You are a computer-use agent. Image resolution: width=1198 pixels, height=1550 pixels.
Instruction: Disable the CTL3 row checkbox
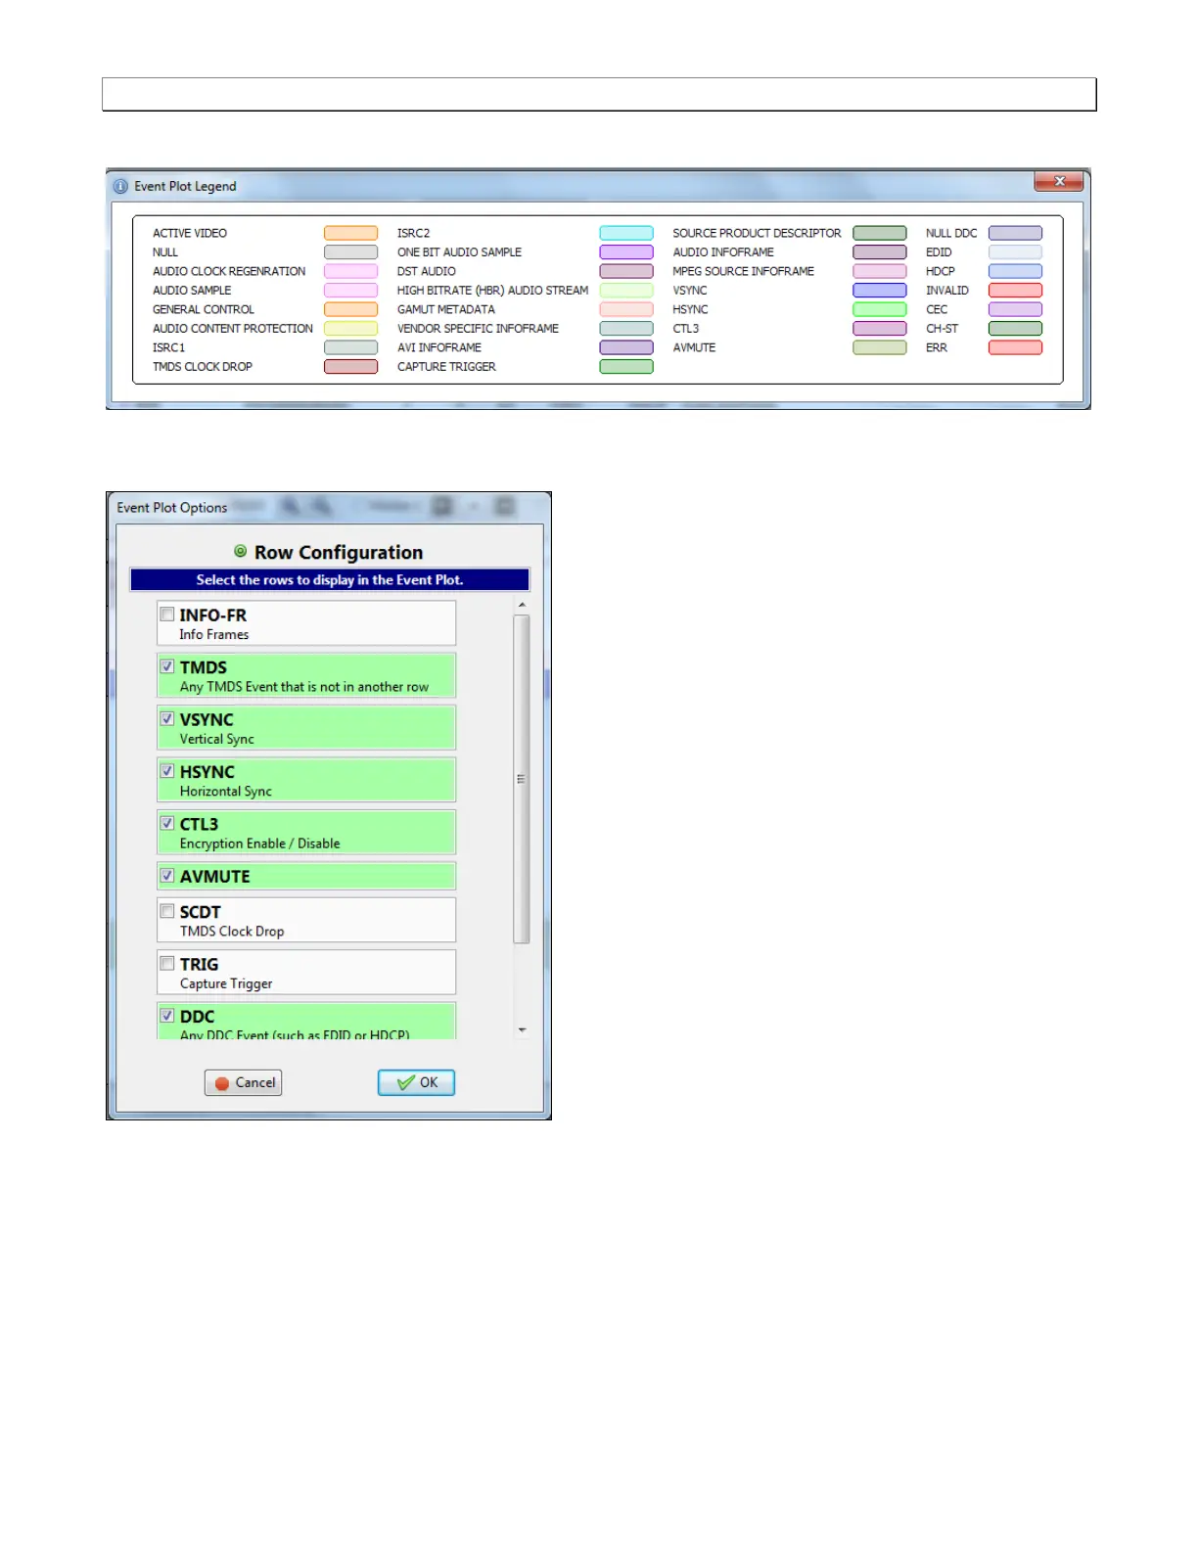click(167, 823)
